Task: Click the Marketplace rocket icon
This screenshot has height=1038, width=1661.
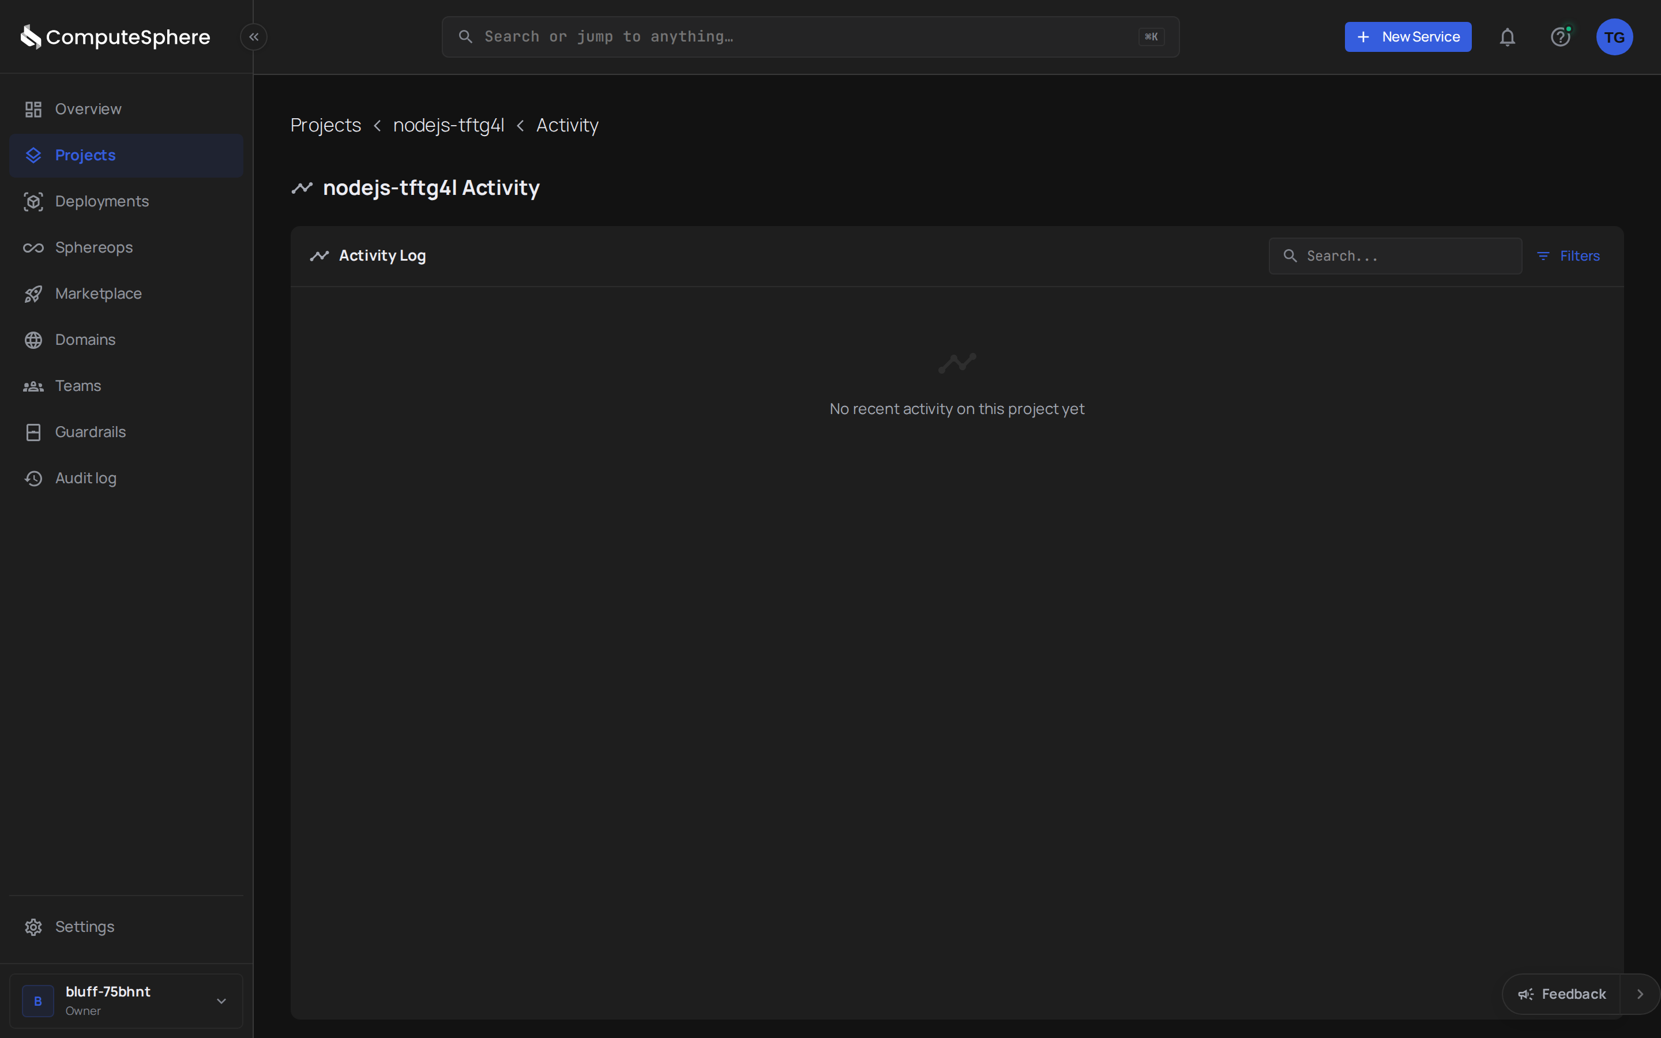Action: [33, 294]
